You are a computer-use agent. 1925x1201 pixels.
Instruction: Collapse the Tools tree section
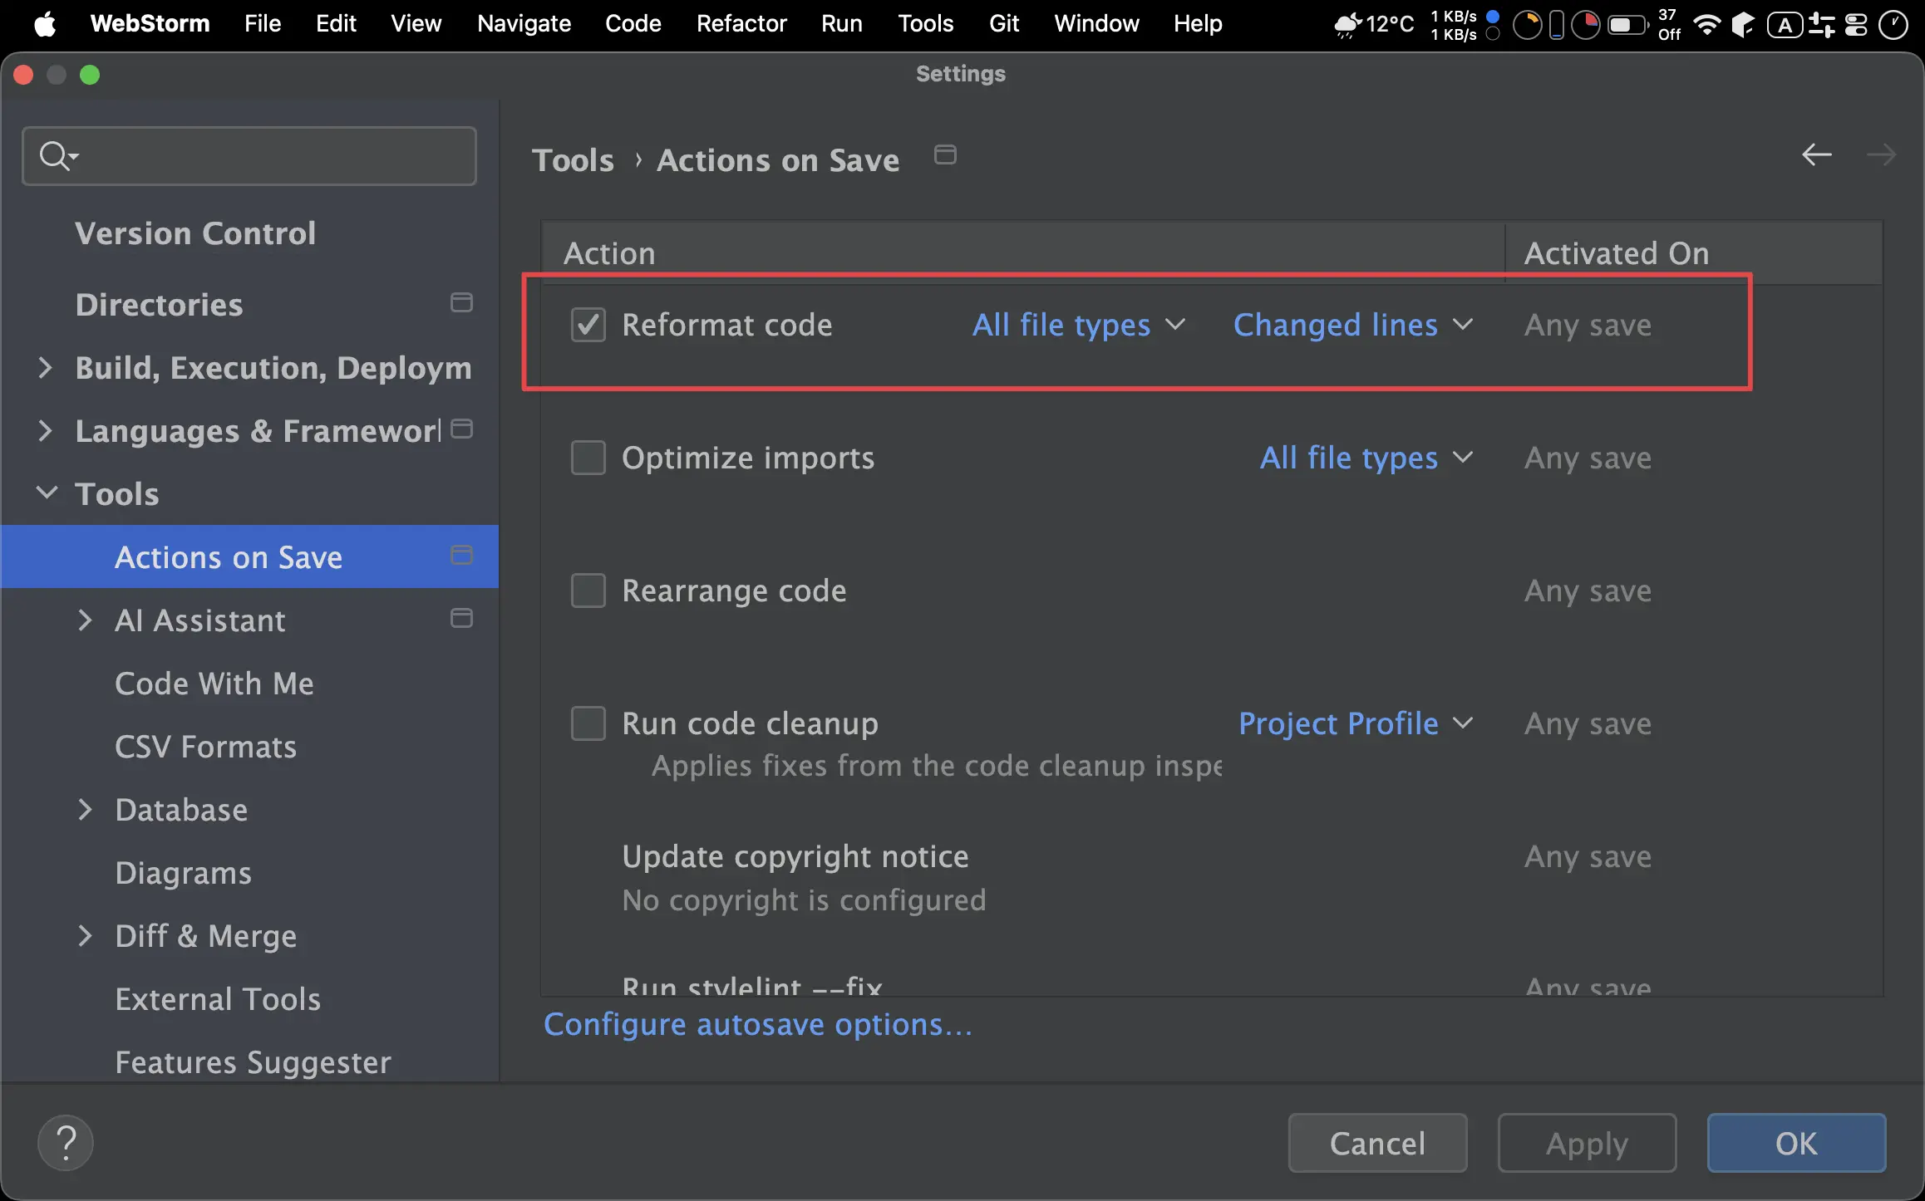tap(47, 493)
